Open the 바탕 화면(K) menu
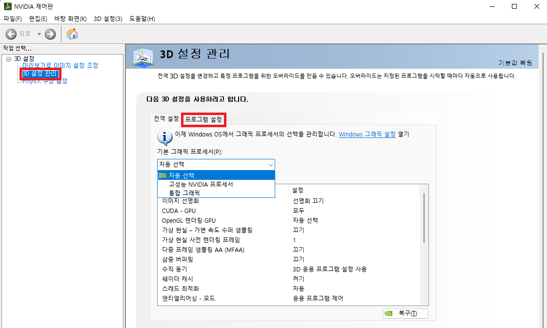This screenshot has width=547, height=328. 70,19
